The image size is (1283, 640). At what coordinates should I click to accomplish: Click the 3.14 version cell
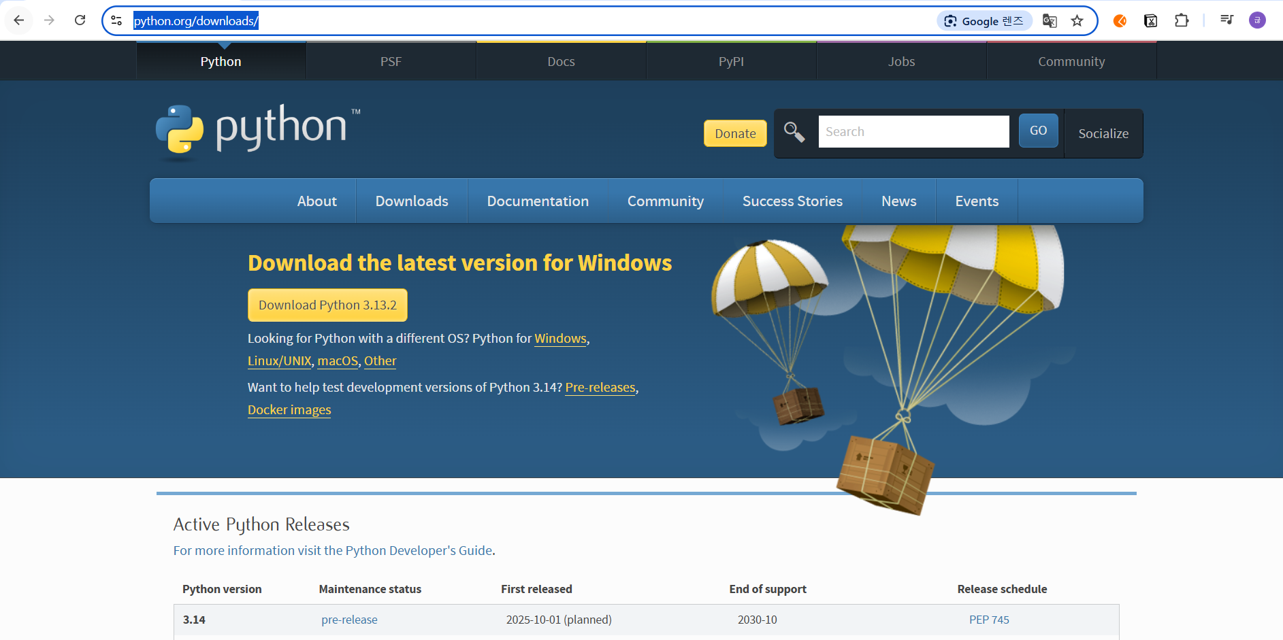(x=194, y=620)
